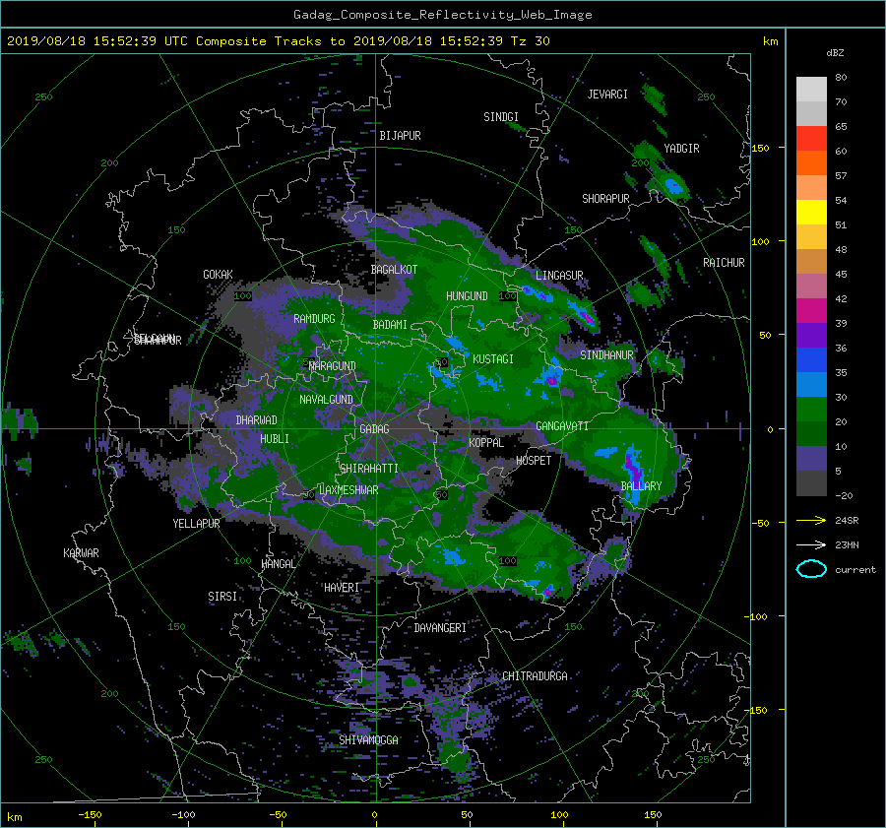This screenshot has height=828, width=886.
Task: Click the -150 tick on bottom km axis
Action: (90, 815)
